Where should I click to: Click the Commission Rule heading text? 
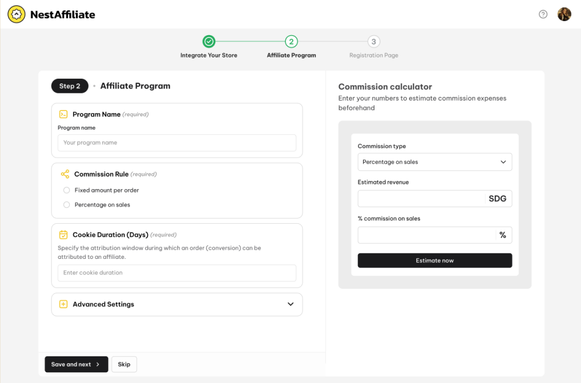click(101, 174)
